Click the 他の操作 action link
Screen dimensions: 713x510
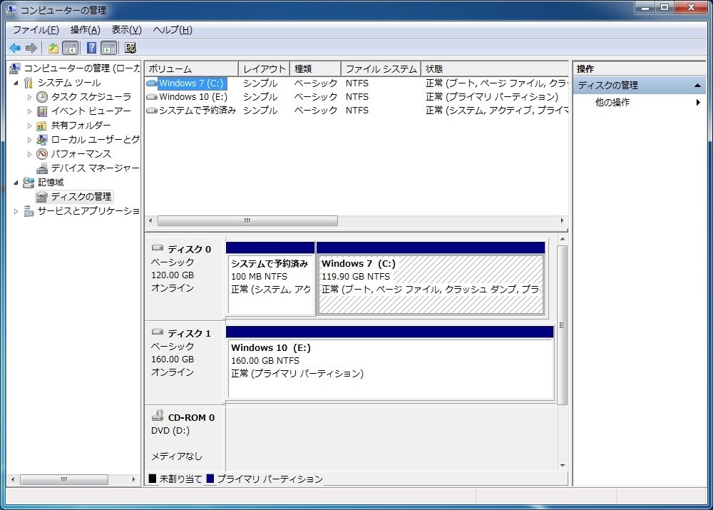[612, 103]
